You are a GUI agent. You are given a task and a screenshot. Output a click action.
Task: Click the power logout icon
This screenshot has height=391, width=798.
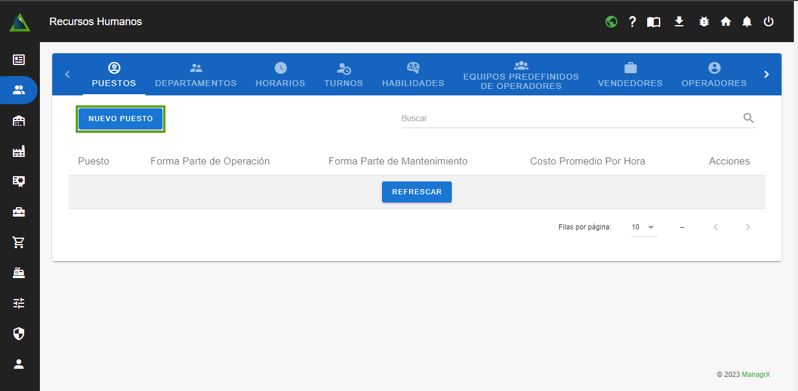tap(769, 22)
